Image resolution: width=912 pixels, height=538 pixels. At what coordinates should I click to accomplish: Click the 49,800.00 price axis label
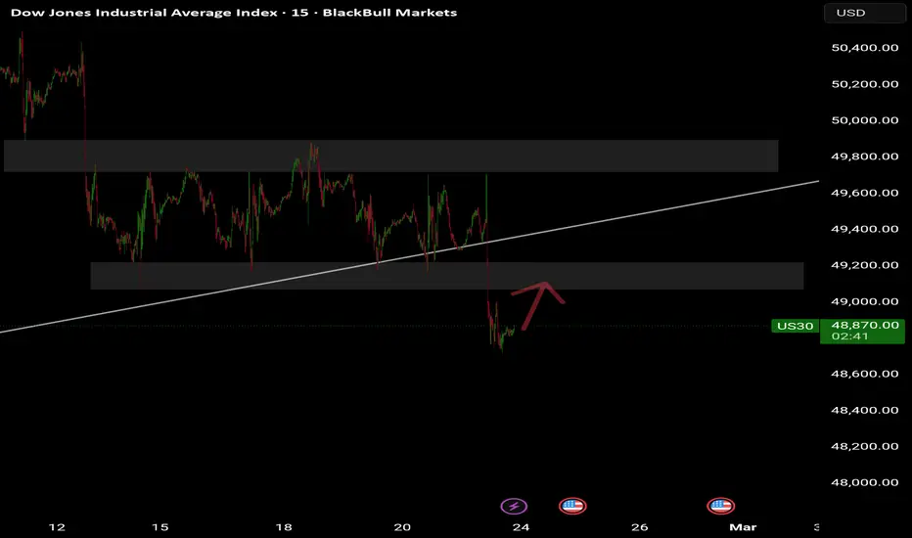coord(865,157)
